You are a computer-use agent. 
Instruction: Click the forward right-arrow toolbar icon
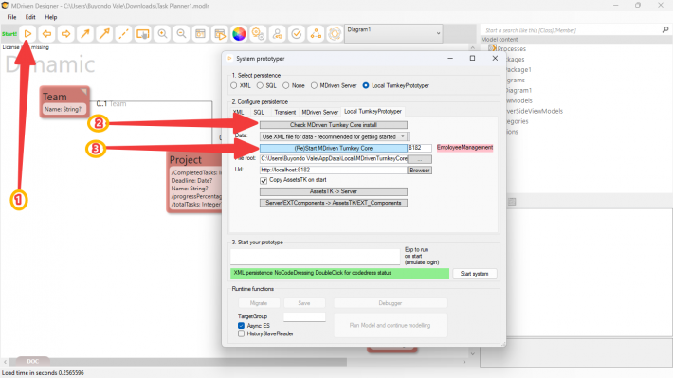pos(65,33)
